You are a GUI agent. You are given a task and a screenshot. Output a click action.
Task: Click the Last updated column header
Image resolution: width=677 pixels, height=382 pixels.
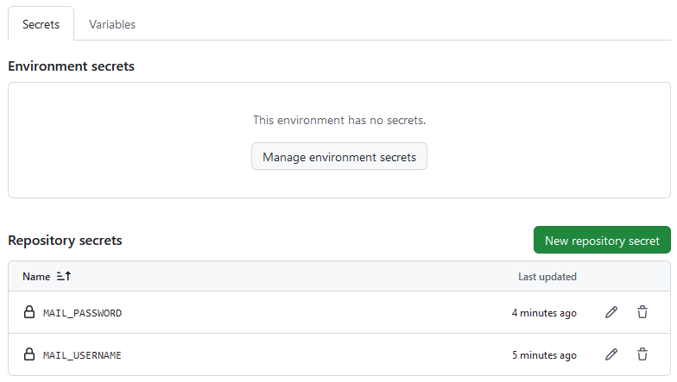click(547, 277)
